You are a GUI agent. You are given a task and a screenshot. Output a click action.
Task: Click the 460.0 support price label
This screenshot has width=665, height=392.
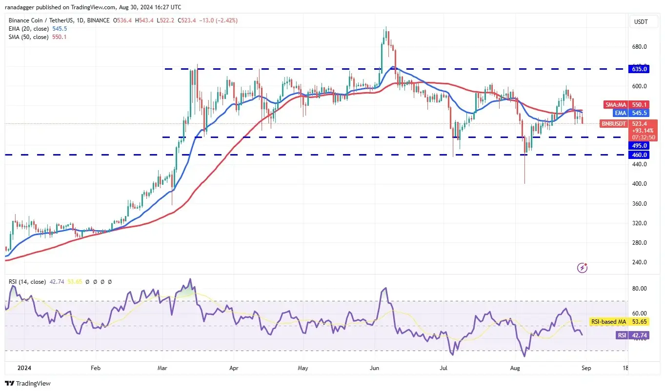tap(640, 155)
